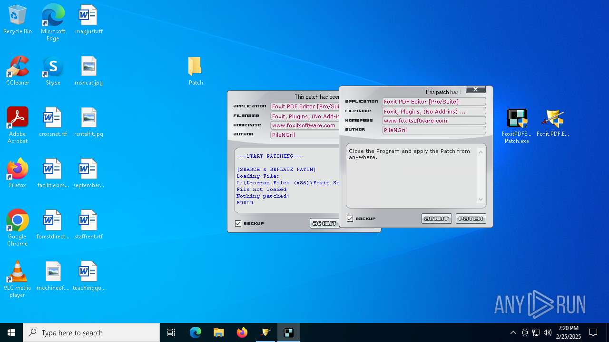Image resolution: width=609 pixels, height=342 pixels.
Task: Open Microsoft Edge from the taskbar
Action: [196, 332]
